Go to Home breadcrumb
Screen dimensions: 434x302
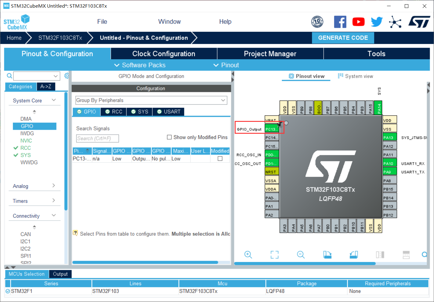tap(14, 38)
